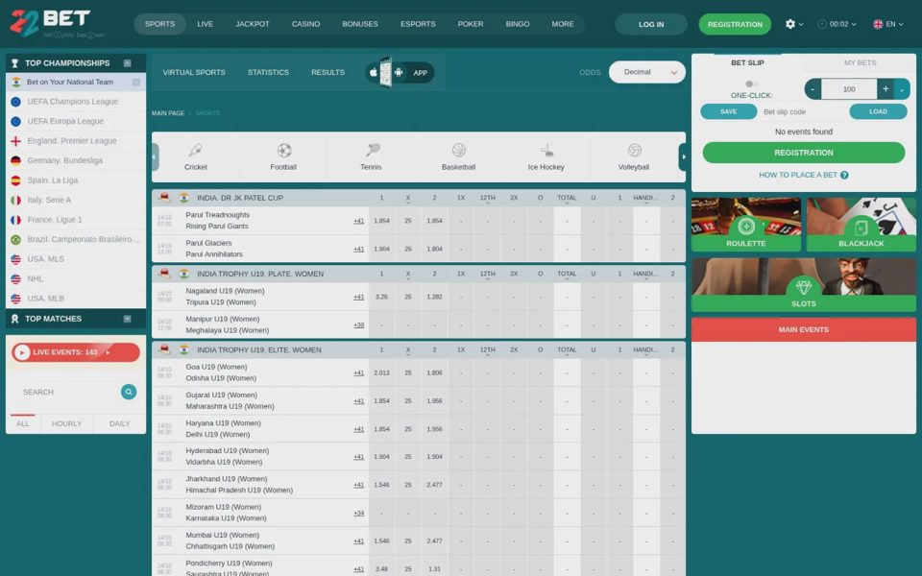Collapse Bet on Your National Team
This screenshot has height=576, width=922.
[135, 83]
